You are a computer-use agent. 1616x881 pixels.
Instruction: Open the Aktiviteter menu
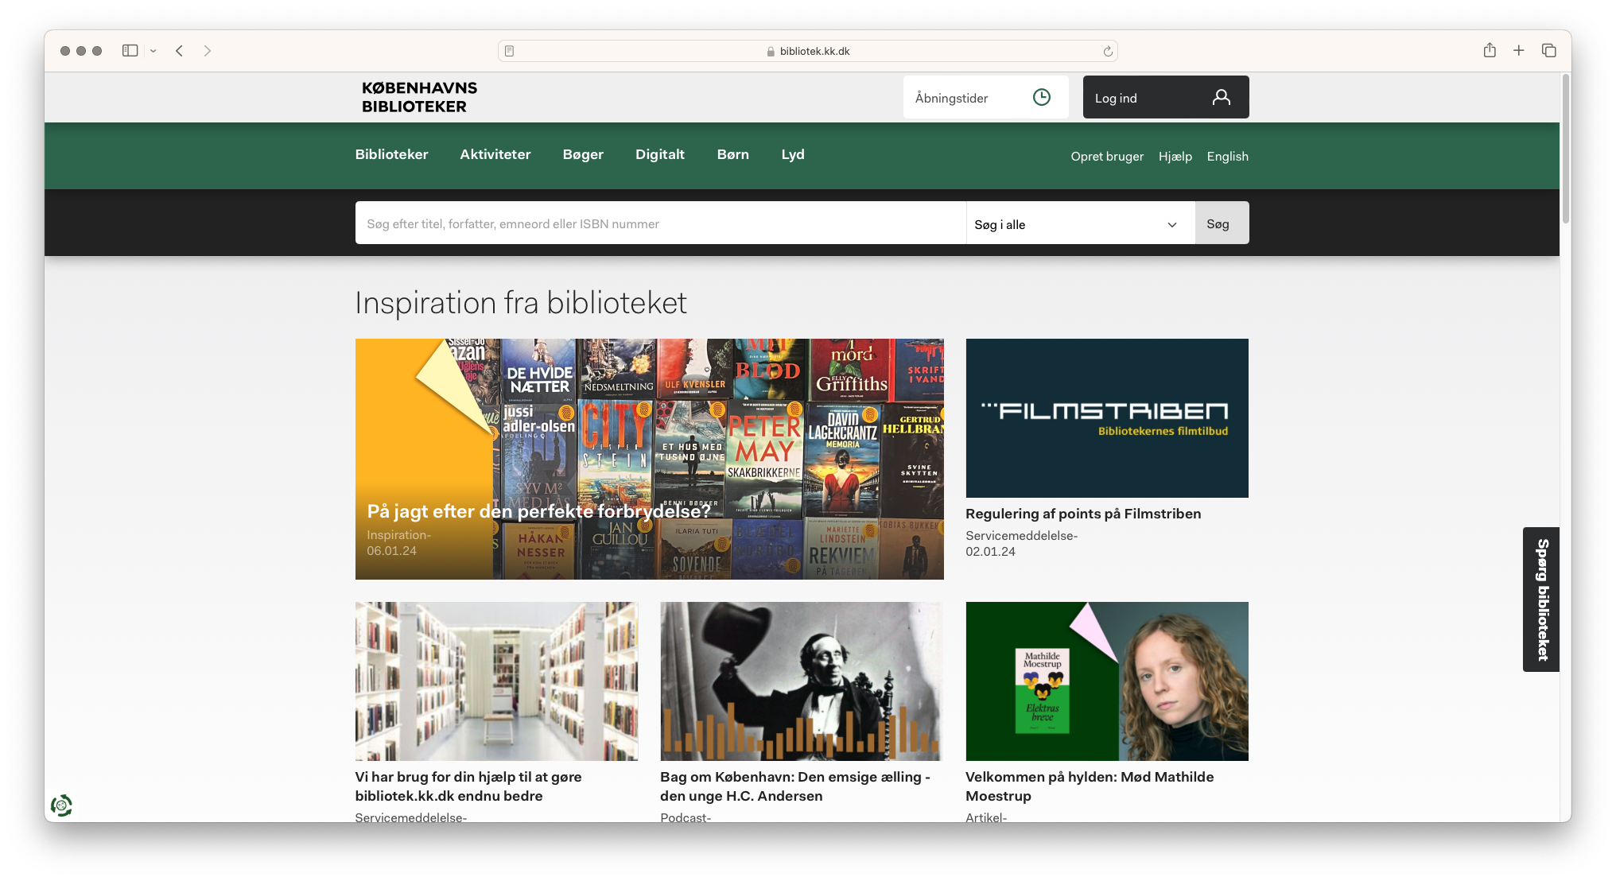click(x=495, y=154)
